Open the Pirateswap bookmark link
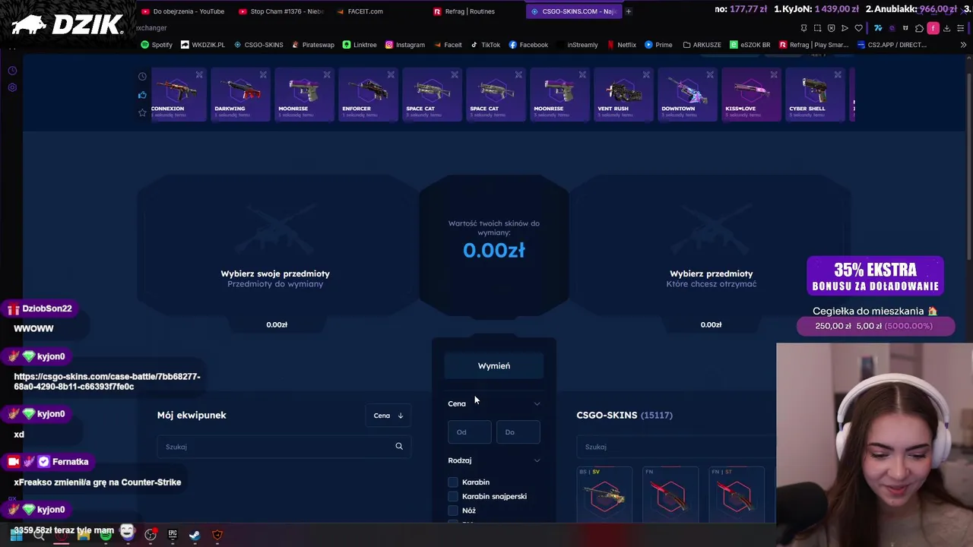 coord(312,45)
